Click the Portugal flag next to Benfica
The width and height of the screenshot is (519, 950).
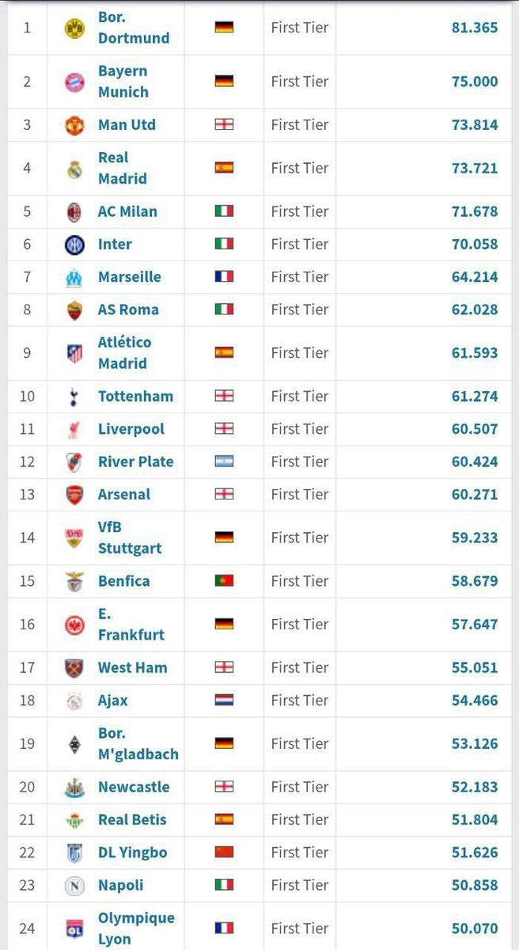224,581
